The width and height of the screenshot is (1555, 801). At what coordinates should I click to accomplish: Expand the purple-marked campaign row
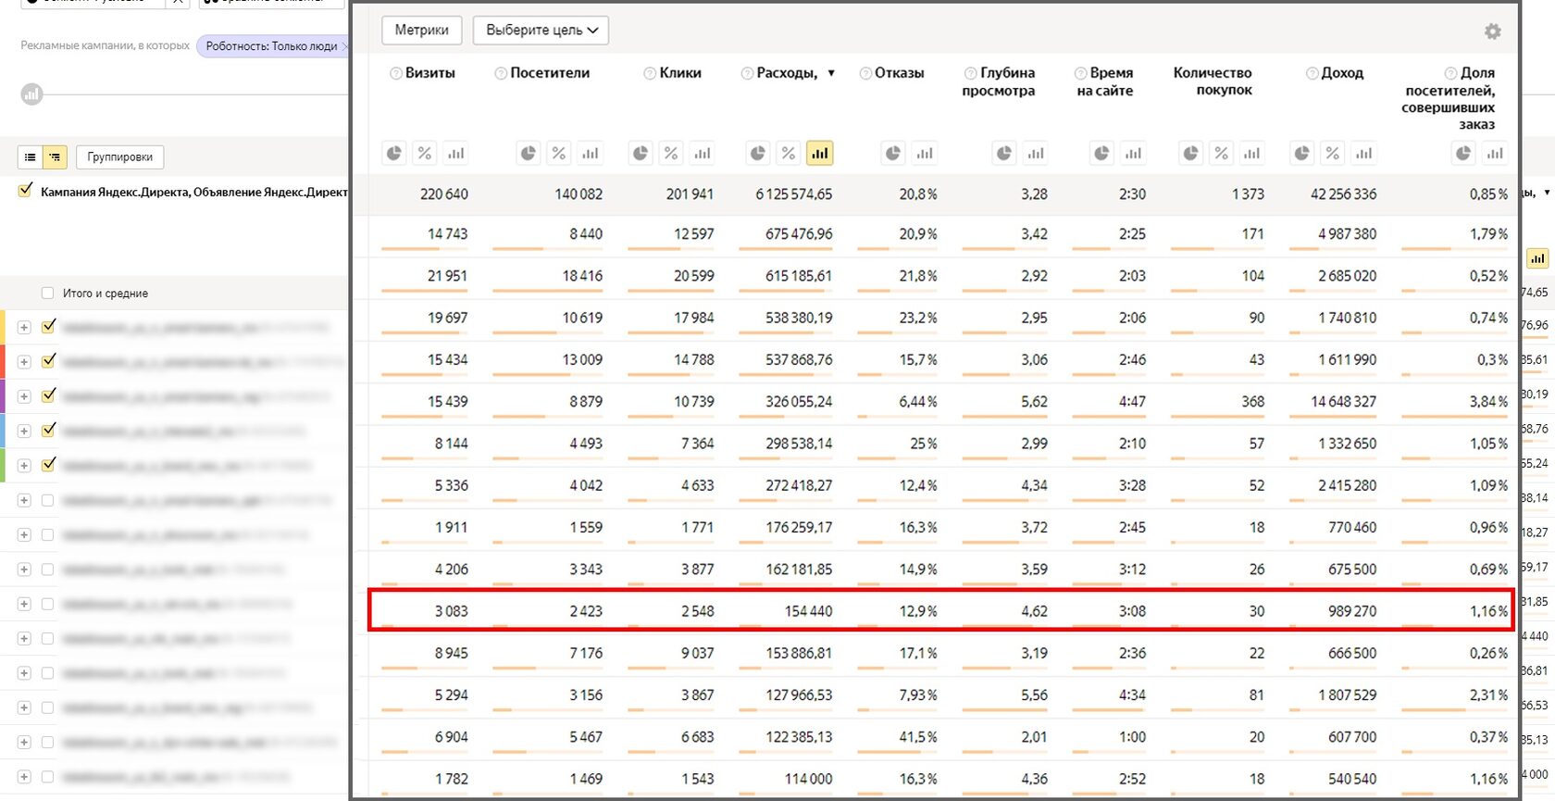click(24, 396)
